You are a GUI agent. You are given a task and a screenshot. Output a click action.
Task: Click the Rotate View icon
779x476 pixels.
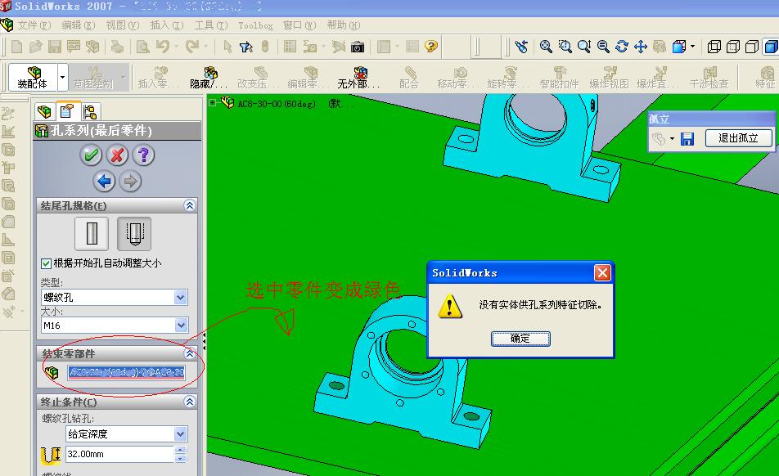click(622, 47)
